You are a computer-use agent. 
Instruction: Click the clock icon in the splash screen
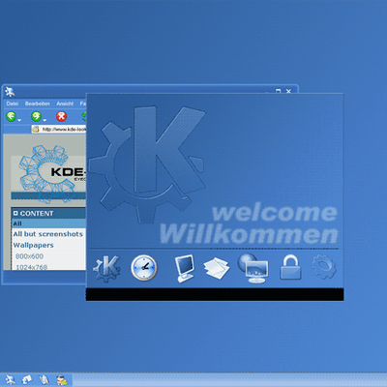coord(144,268)
